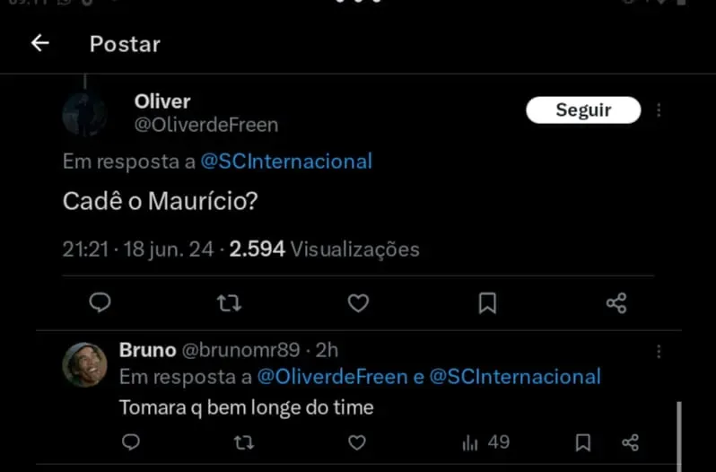Open the Oliver display name profile link
This screenshot has width=716, height=472.
point(162,101)
